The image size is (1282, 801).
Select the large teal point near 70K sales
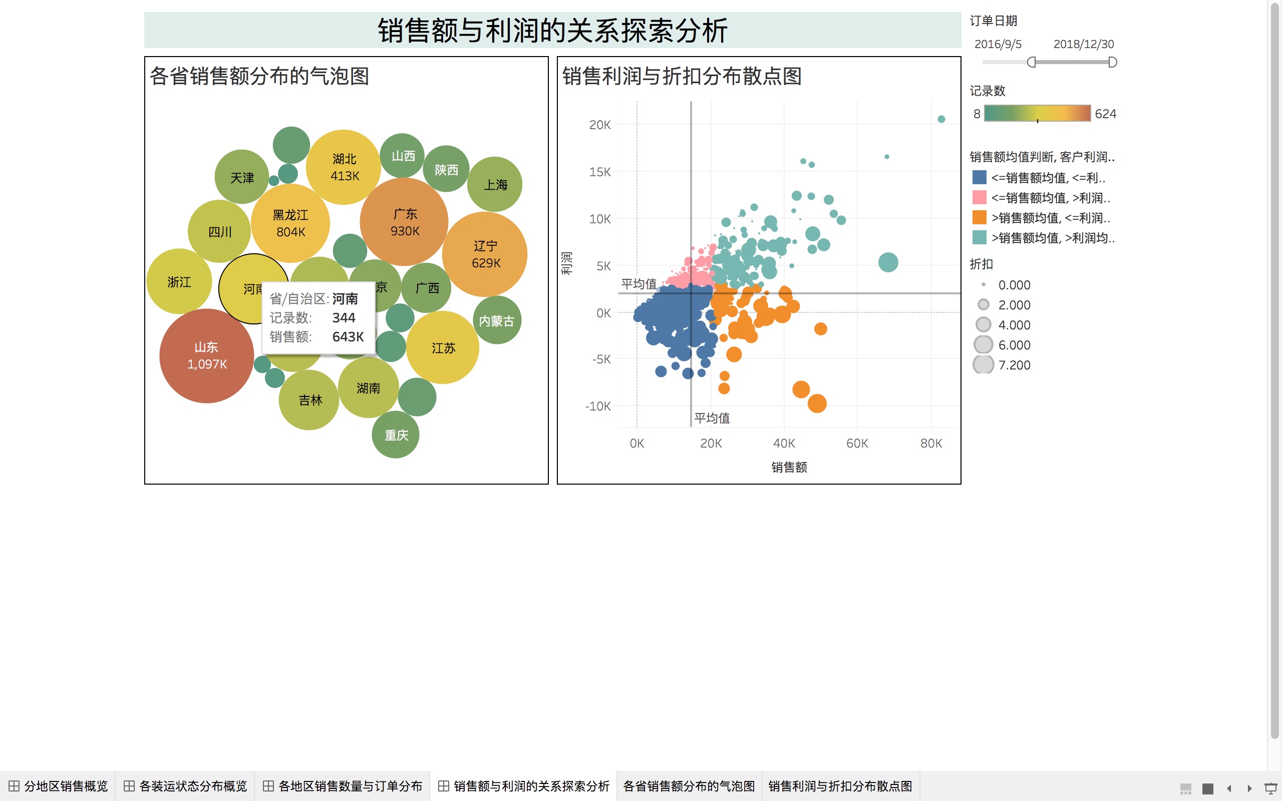[x=888, y=262]
